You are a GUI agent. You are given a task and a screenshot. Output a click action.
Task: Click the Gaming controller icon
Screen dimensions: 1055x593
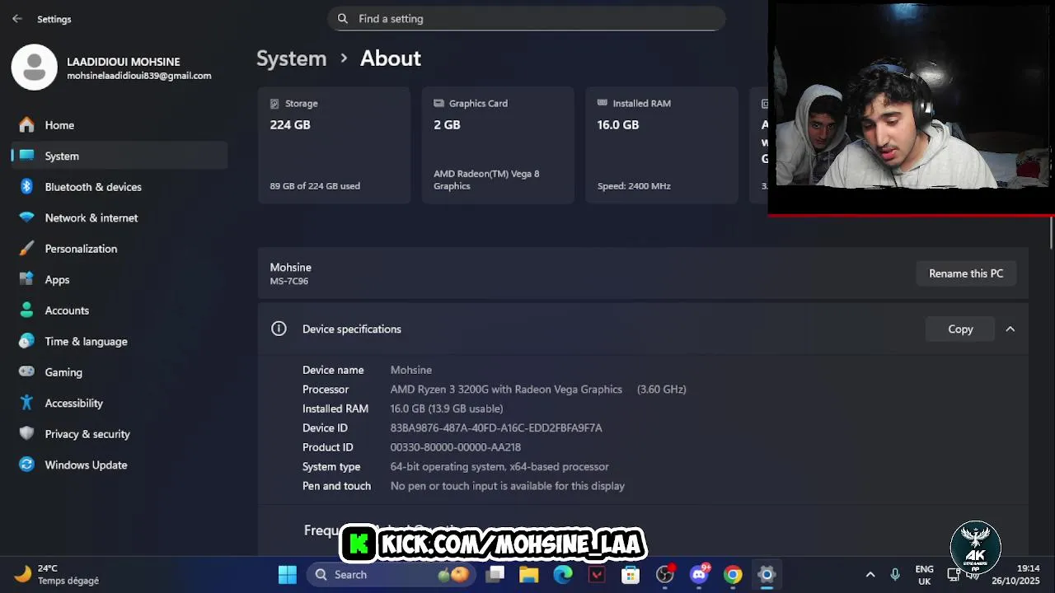[26, 372]
